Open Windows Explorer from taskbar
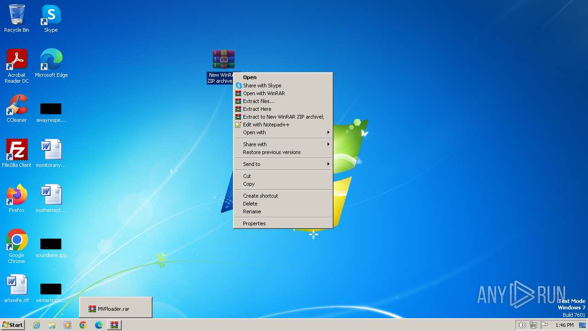Screen dimensions: 588x331 (x=52, y=325)
